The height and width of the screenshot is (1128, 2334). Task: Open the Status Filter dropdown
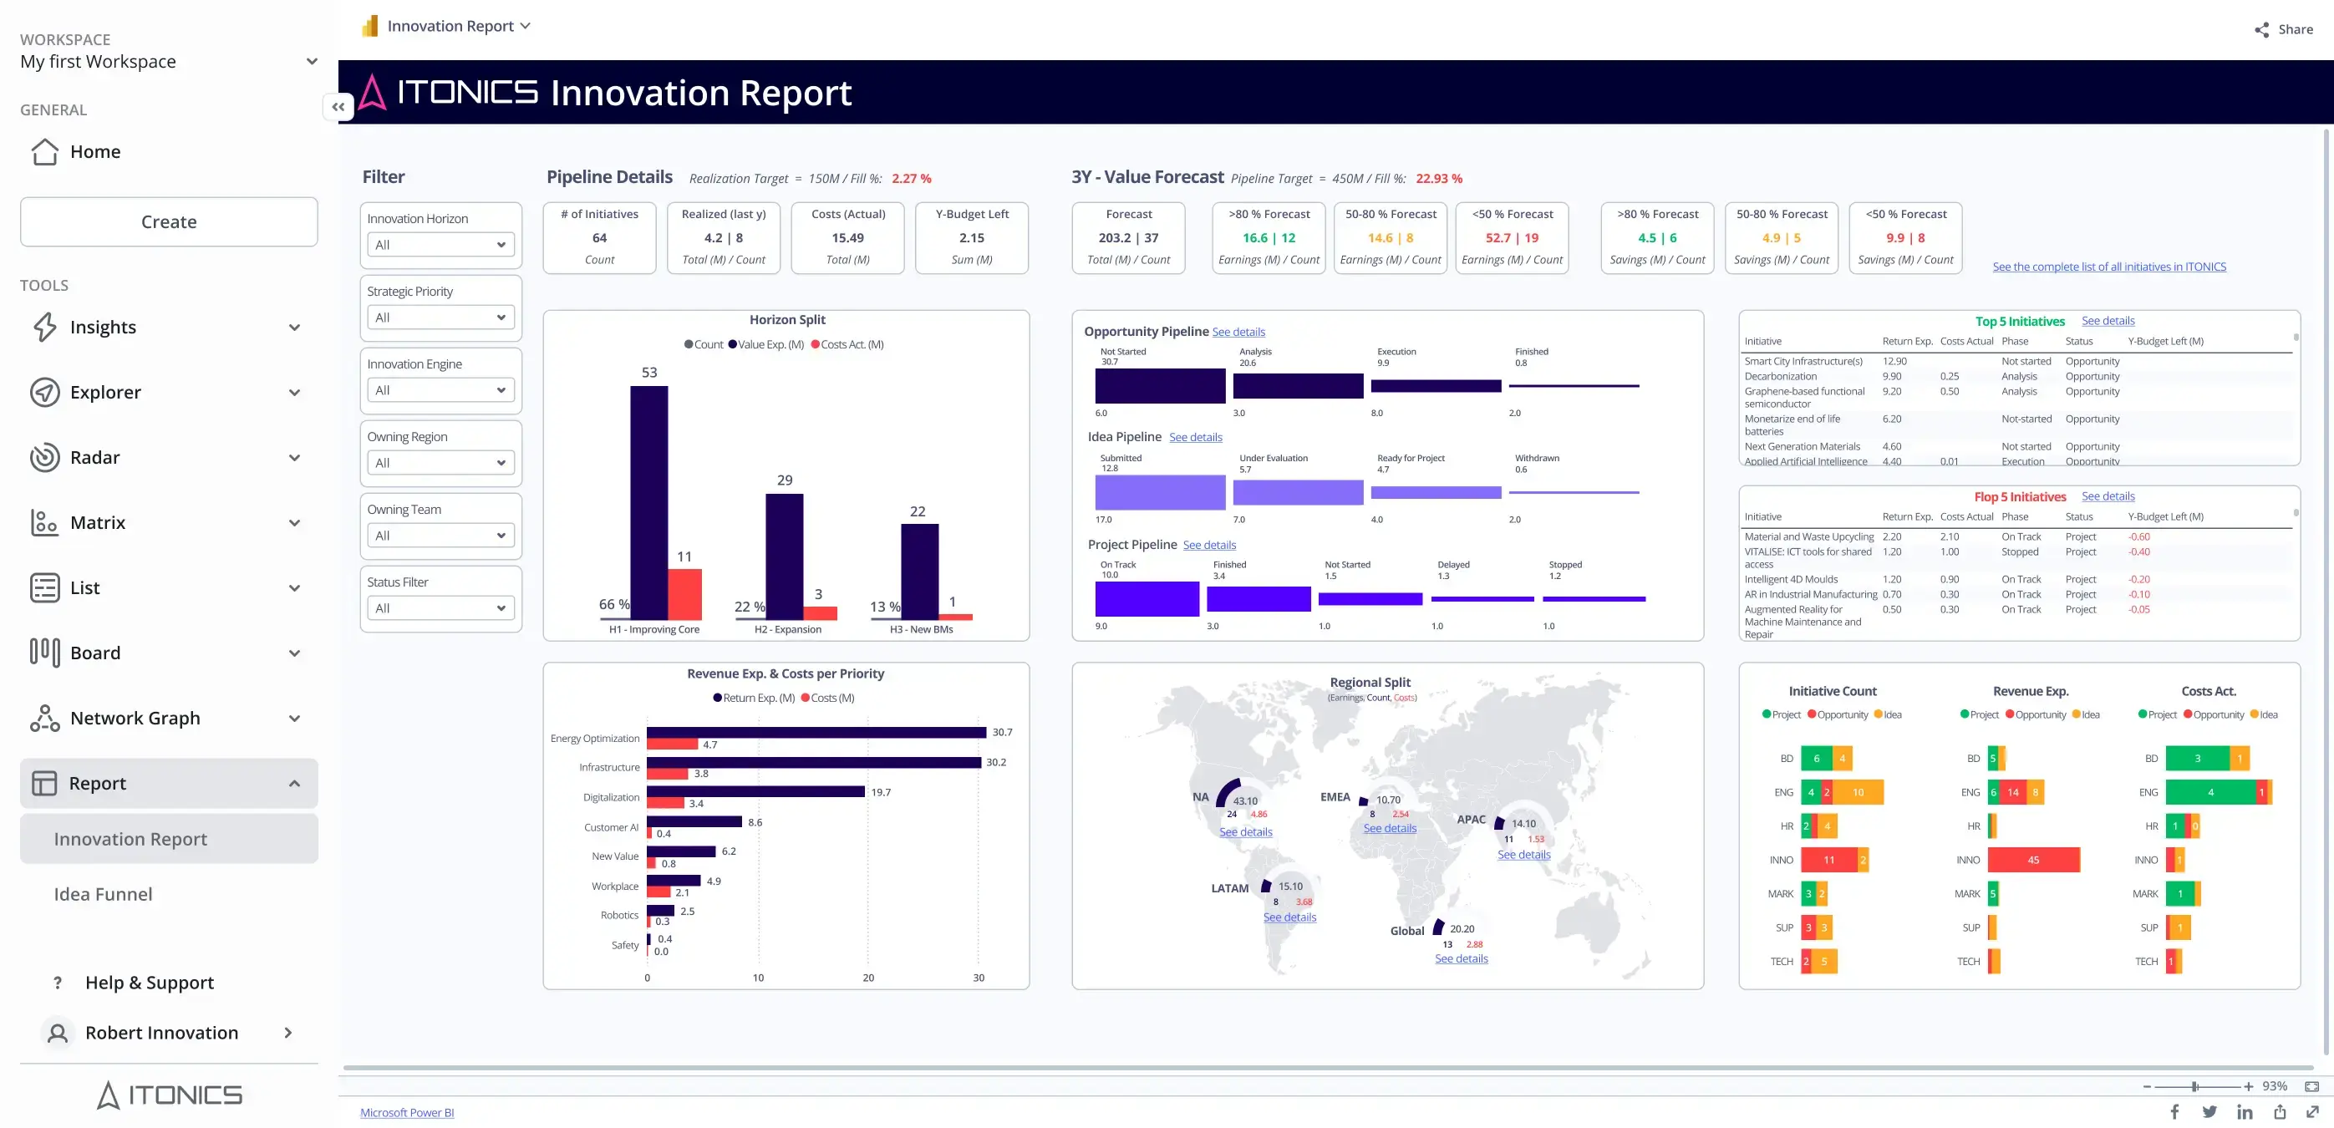point(440,607)
